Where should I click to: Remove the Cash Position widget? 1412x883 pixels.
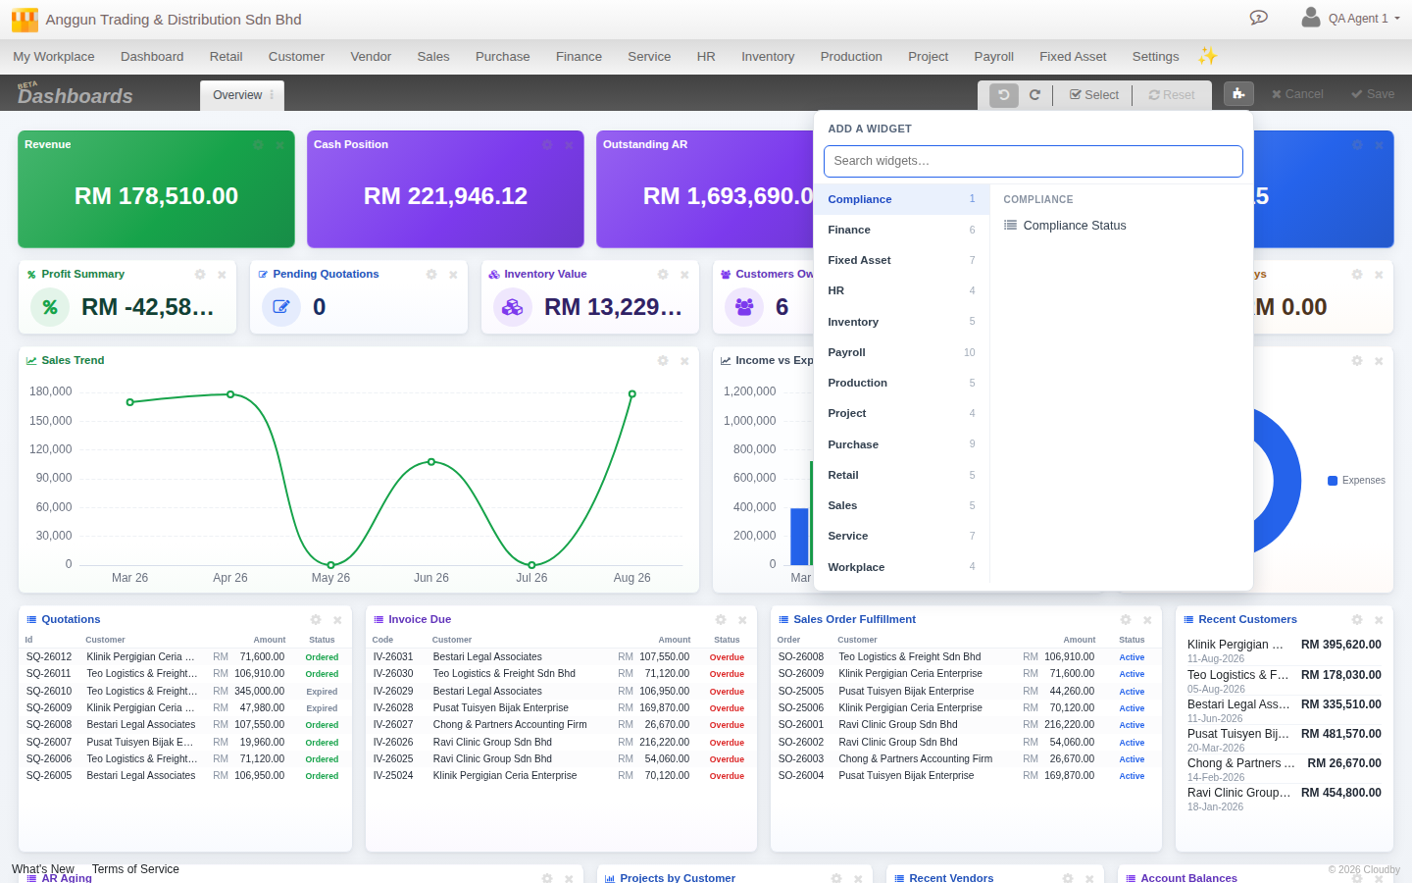(569, 145)
